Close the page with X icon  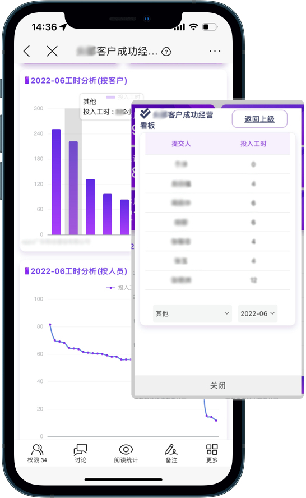coord(52,51)
